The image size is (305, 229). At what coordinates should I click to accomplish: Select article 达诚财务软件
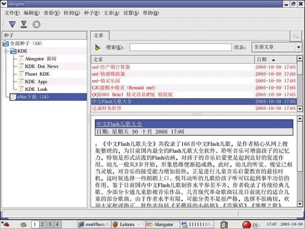[x=194, y=108]
